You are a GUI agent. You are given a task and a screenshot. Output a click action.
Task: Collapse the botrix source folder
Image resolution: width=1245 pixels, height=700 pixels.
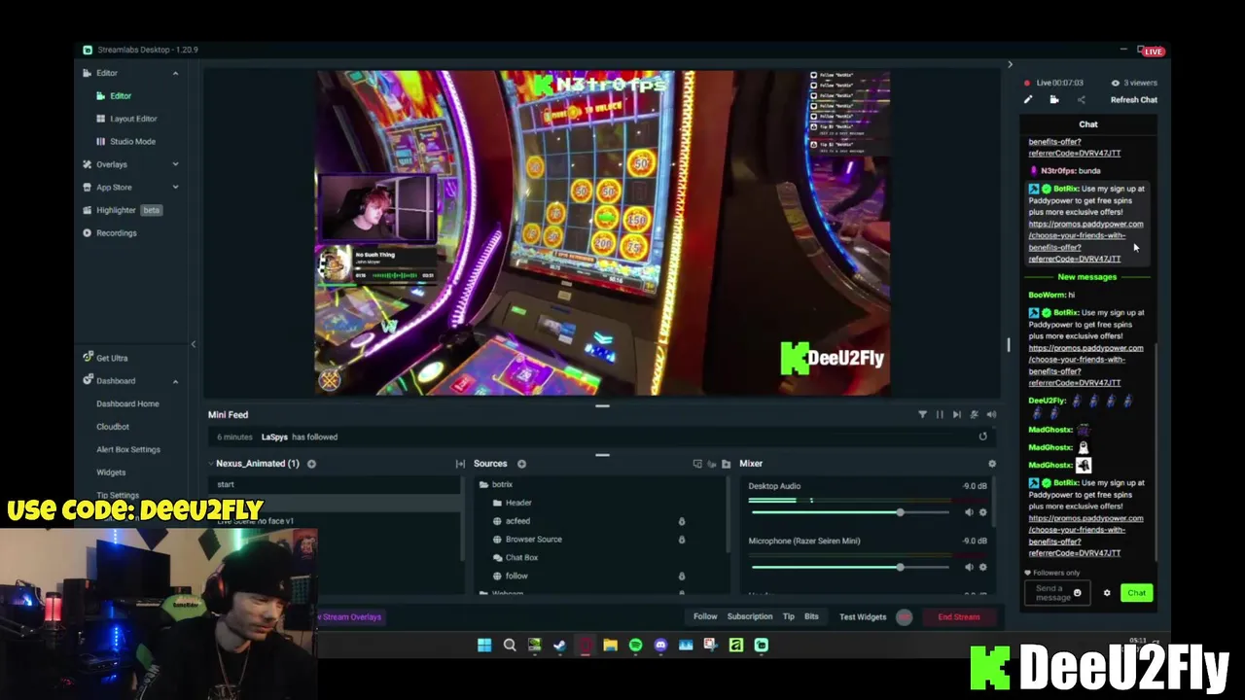coord(483,484)
